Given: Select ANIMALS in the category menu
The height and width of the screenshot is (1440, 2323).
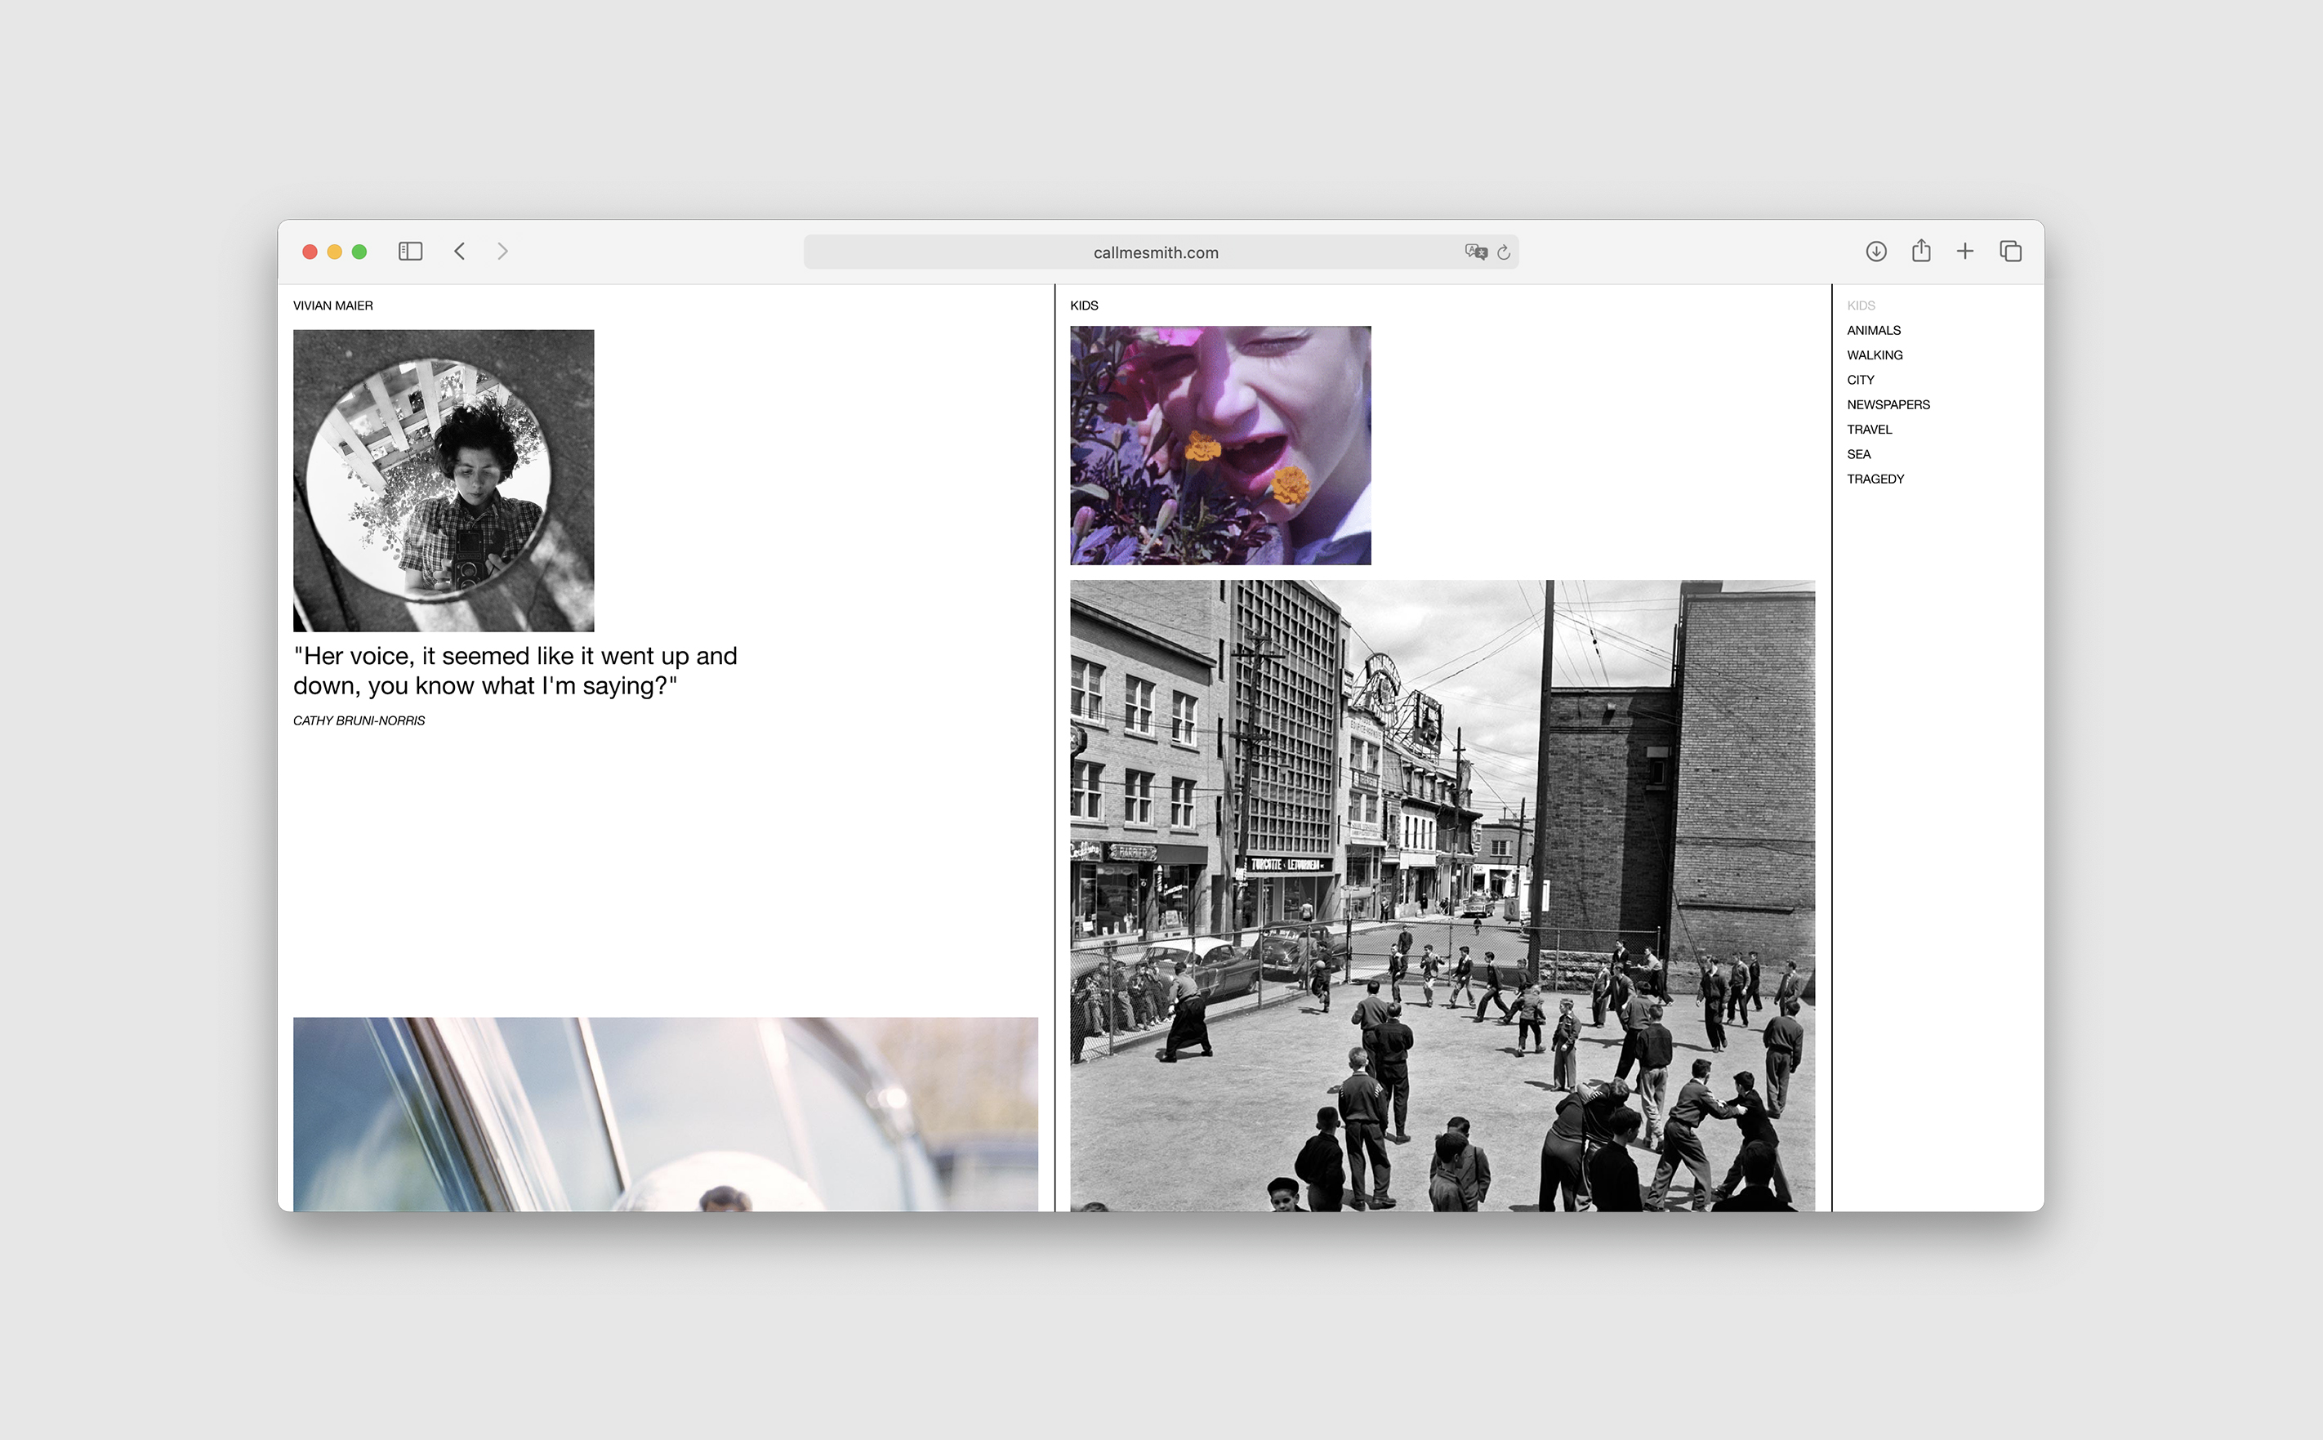Looking at the screenshot, I should 1872,331.
